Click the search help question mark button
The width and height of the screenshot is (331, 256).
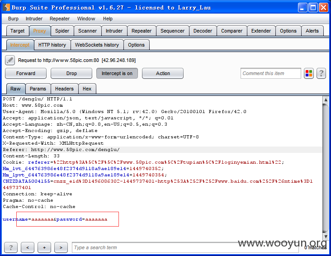(x=11, y=247)
